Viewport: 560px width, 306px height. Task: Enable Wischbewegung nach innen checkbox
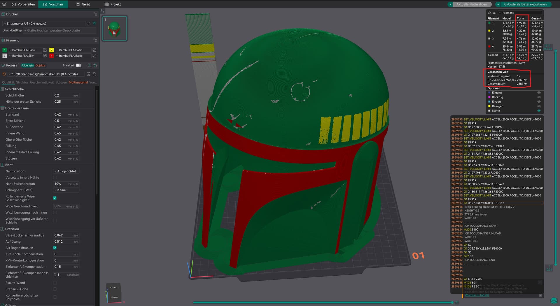pyautogui.click(x=55, y=212)
